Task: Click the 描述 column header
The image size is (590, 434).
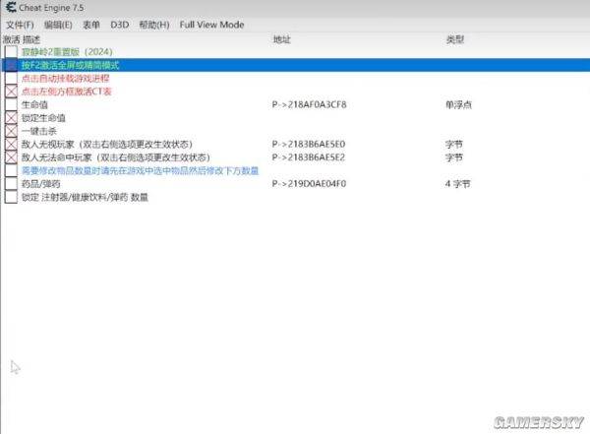Action: pyautogui.click(x=30, y=39)
